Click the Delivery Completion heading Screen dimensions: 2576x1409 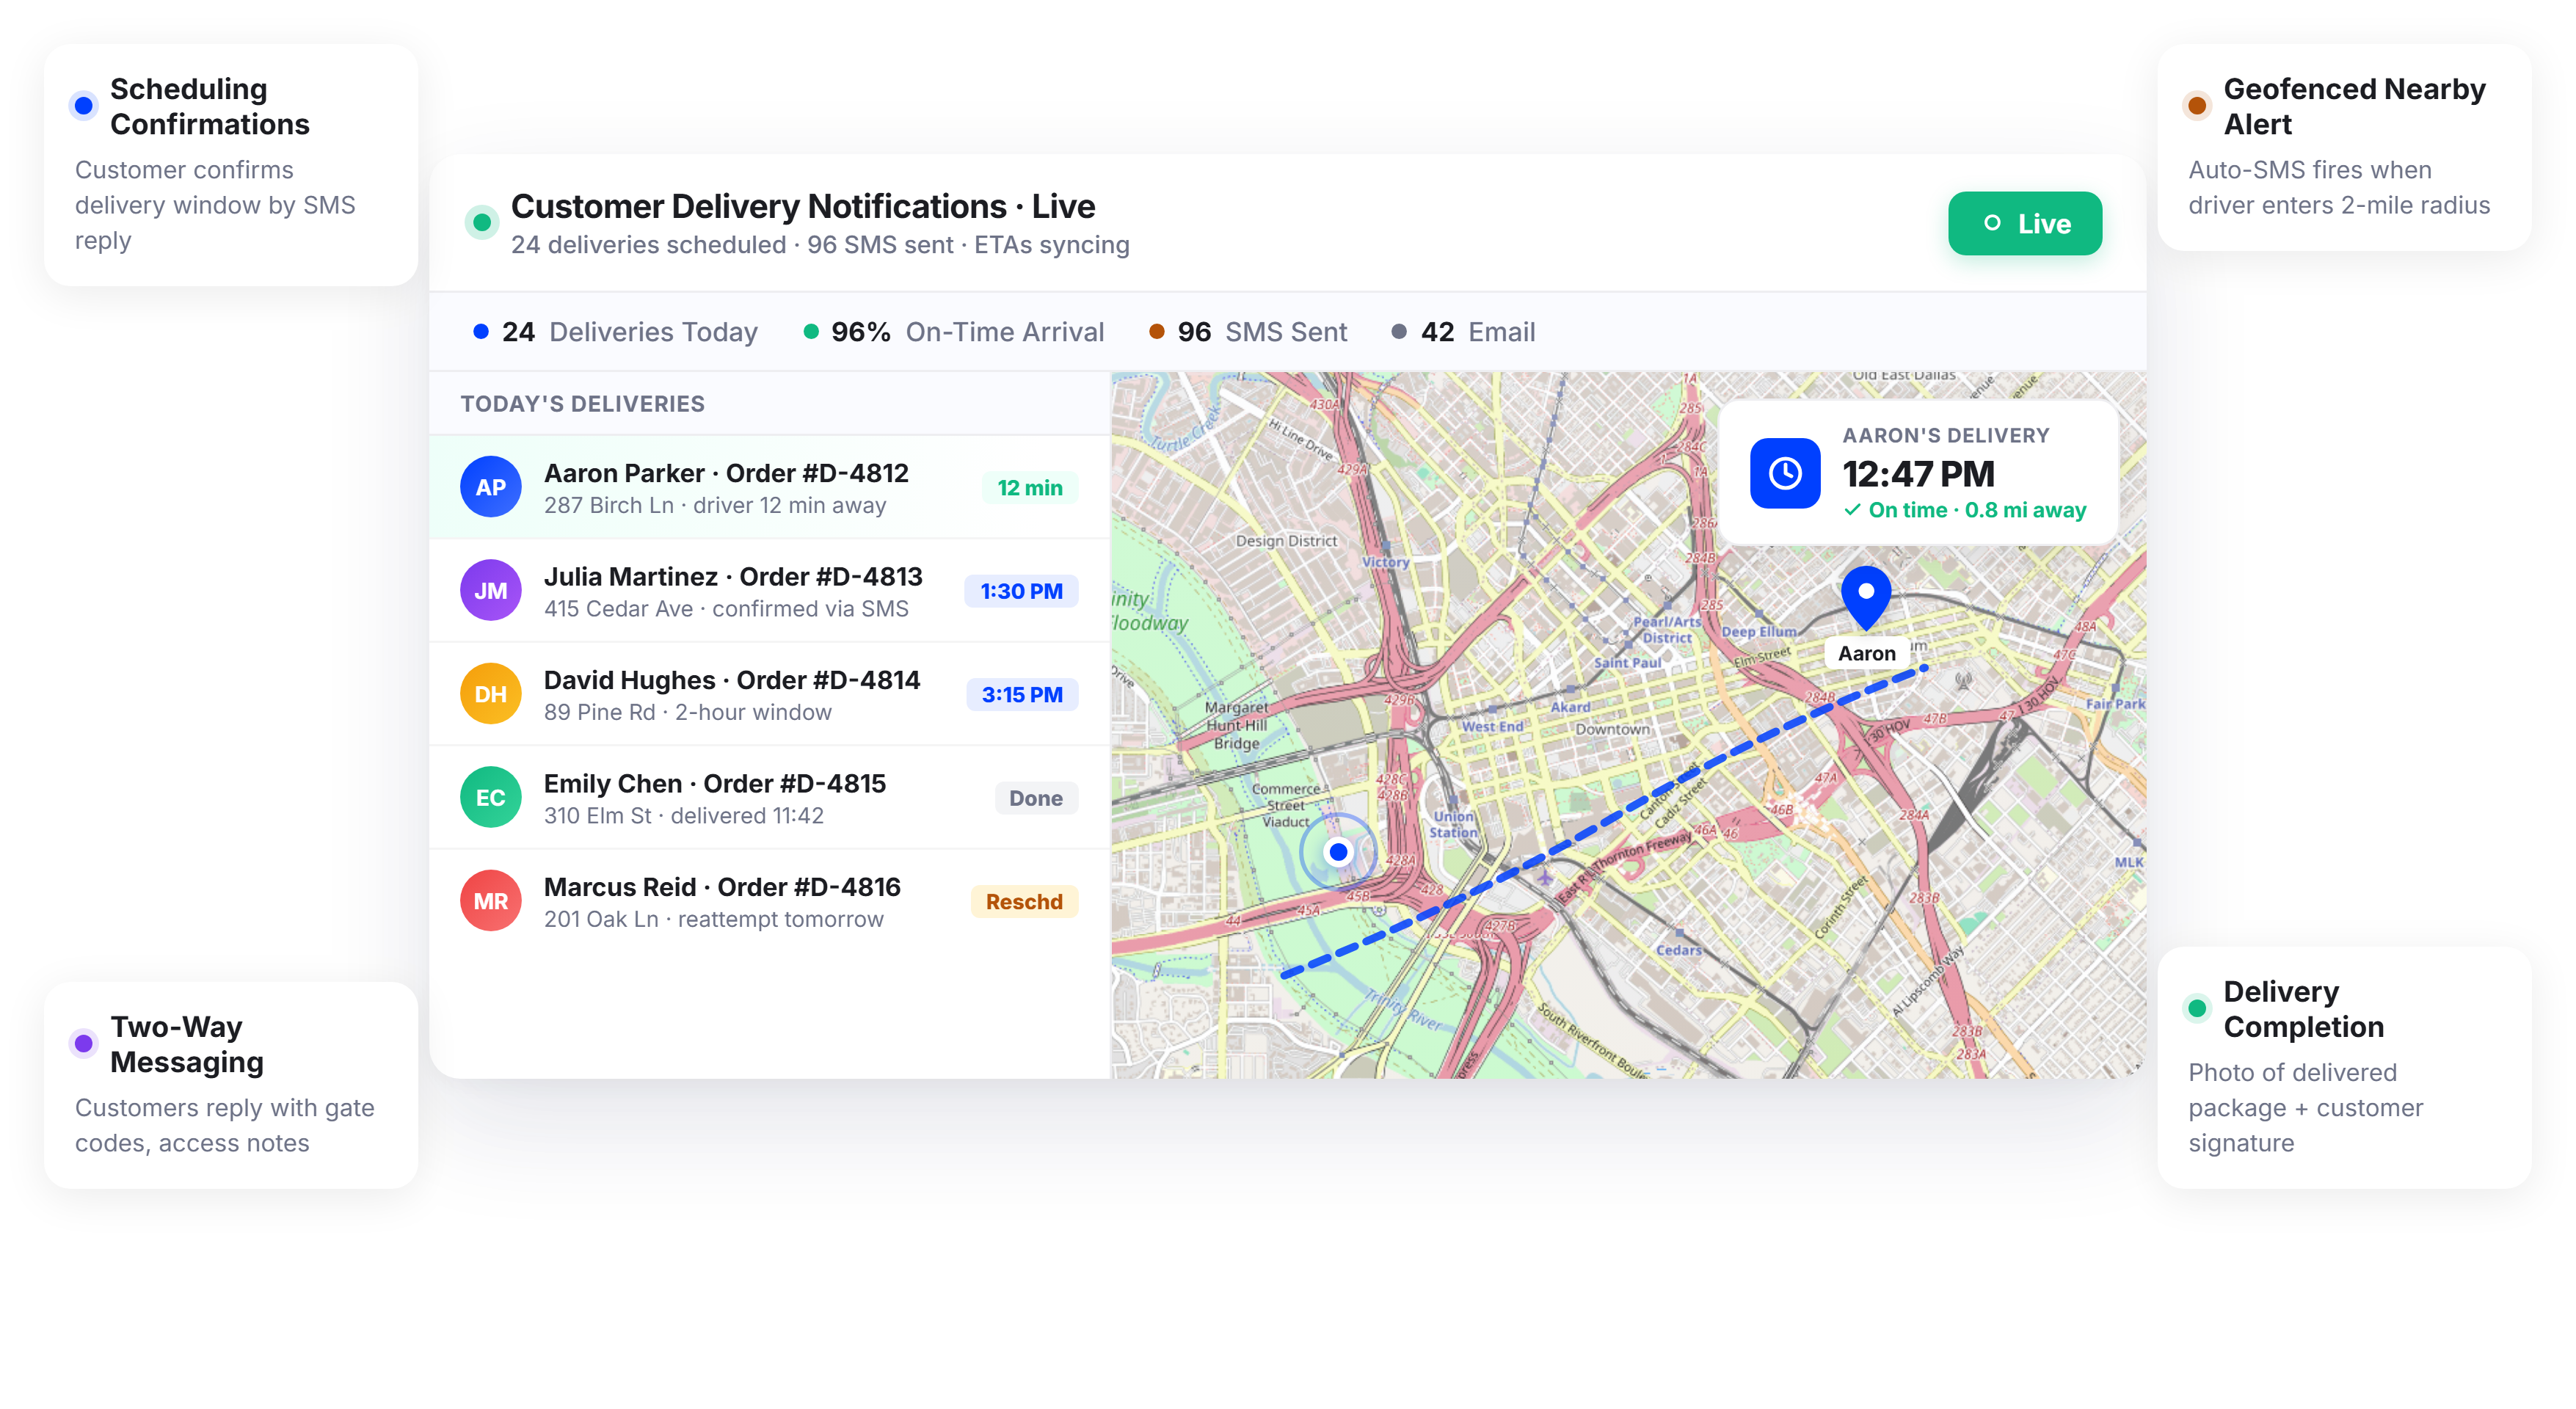click(2303, 1009)
